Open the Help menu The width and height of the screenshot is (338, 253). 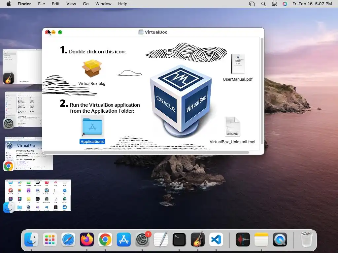[x=123, y=4]
